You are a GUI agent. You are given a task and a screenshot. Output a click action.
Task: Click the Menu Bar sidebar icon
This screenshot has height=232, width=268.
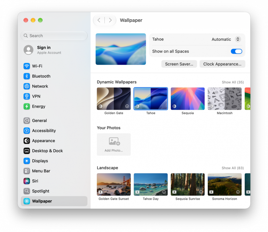[27, 171]
